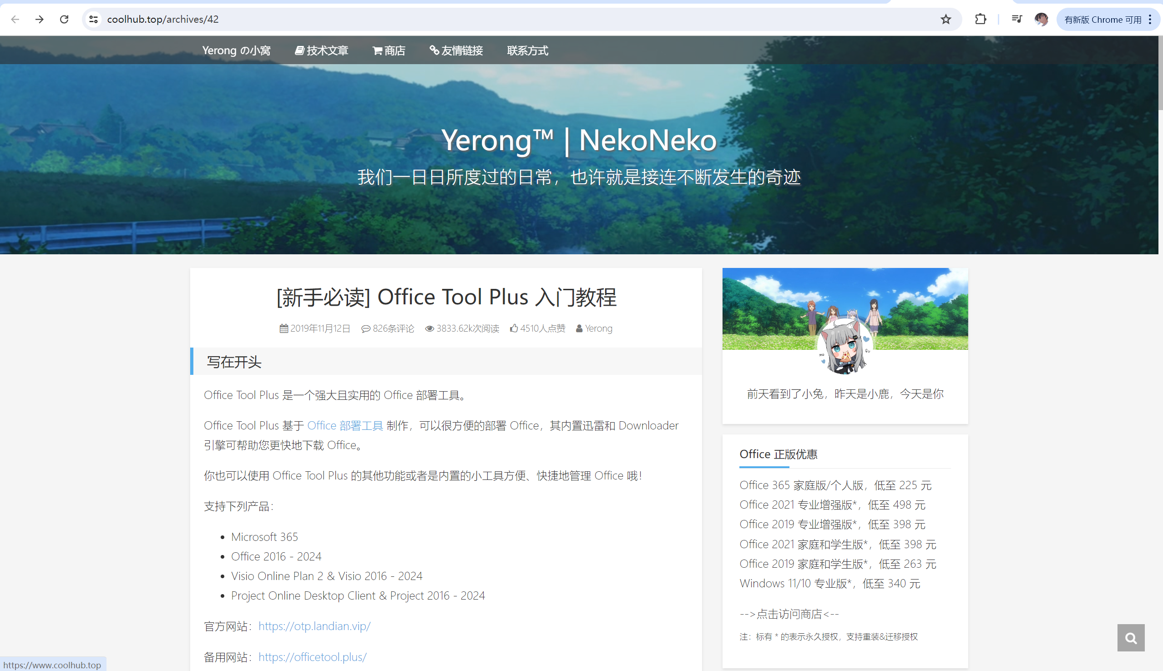Click the back navigation arrow
This screenshot has height=671, width=1163.
(15, 20)
